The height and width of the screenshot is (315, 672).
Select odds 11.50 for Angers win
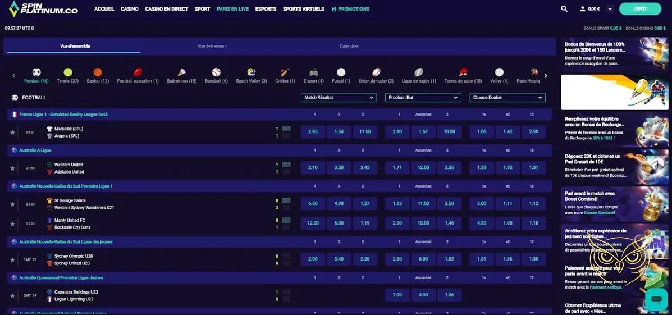[x=365, y=131]
